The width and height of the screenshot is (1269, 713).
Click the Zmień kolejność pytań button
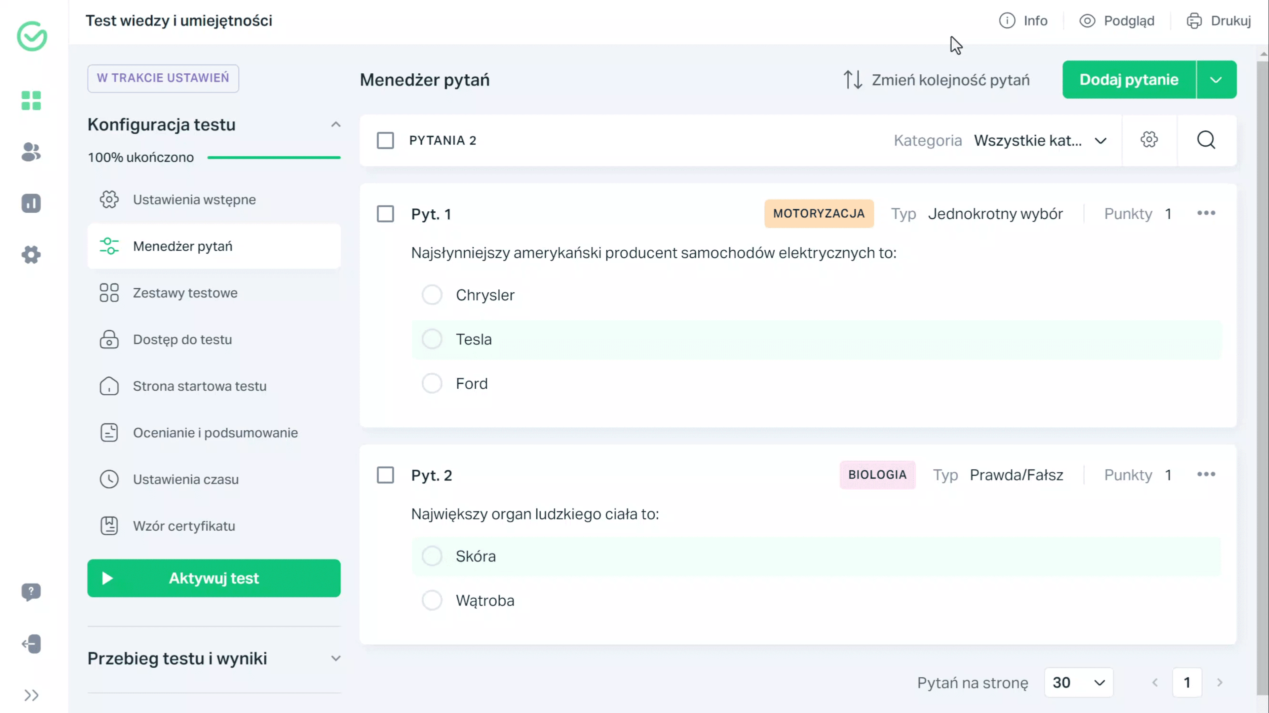[x=937, y=79]
